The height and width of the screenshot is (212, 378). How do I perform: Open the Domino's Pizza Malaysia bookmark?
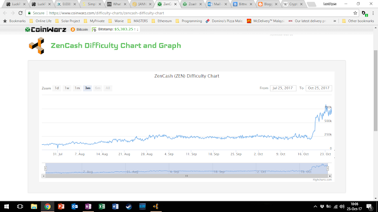coord(224,21)
